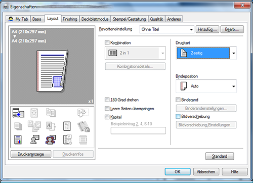Close the Eigenschaften dialog
The width and height of the screenshot is (253, 183).
click(242, 5)
